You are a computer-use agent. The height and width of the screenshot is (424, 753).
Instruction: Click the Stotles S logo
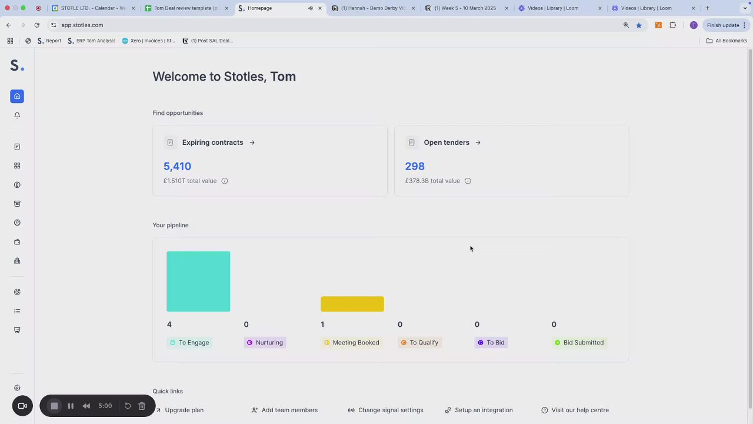(17, 65)
